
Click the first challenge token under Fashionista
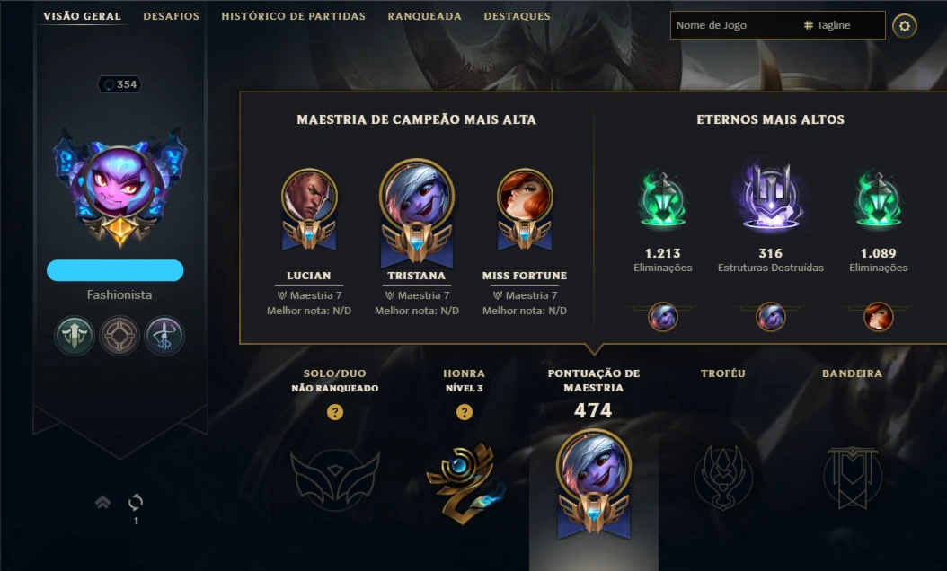coord(75,336)
